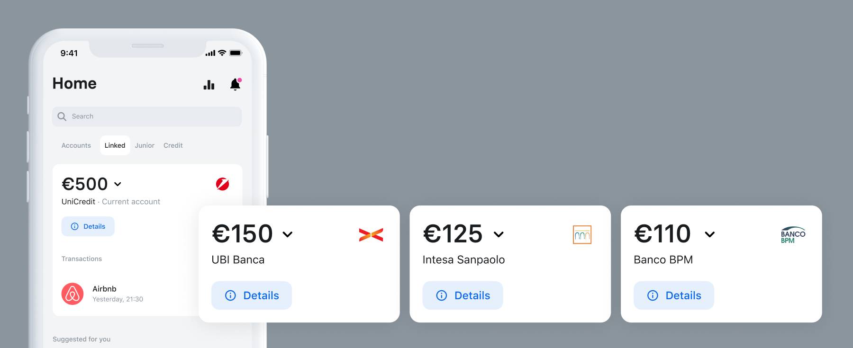This screenshot has height=348, width=853.
Task: Open the Credit tab
Action: point(173,145)
